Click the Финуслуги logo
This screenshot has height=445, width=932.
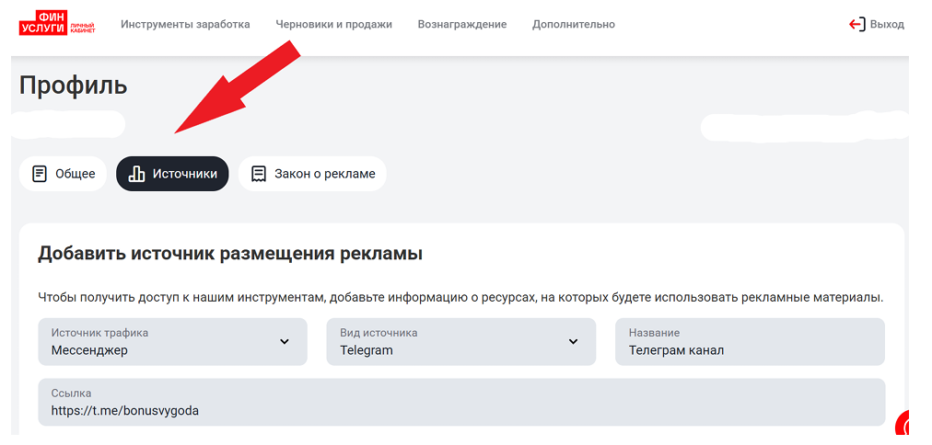56,24
